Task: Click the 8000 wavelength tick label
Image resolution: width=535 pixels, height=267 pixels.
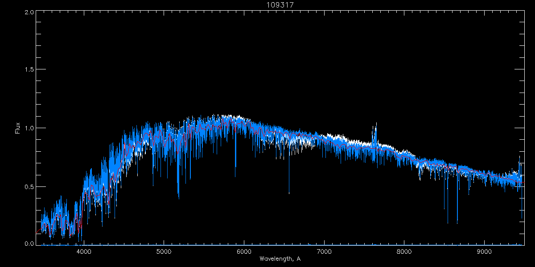Action: (x=404, y=251)
